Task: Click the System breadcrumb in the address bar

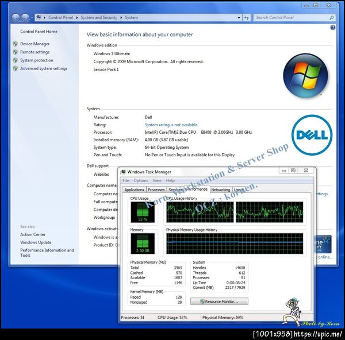Action: pyautogui.click(x=131, y=18)
